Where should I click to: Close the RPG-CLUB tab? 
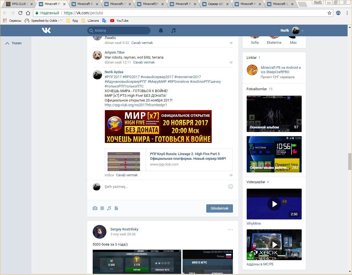point(32,4)
